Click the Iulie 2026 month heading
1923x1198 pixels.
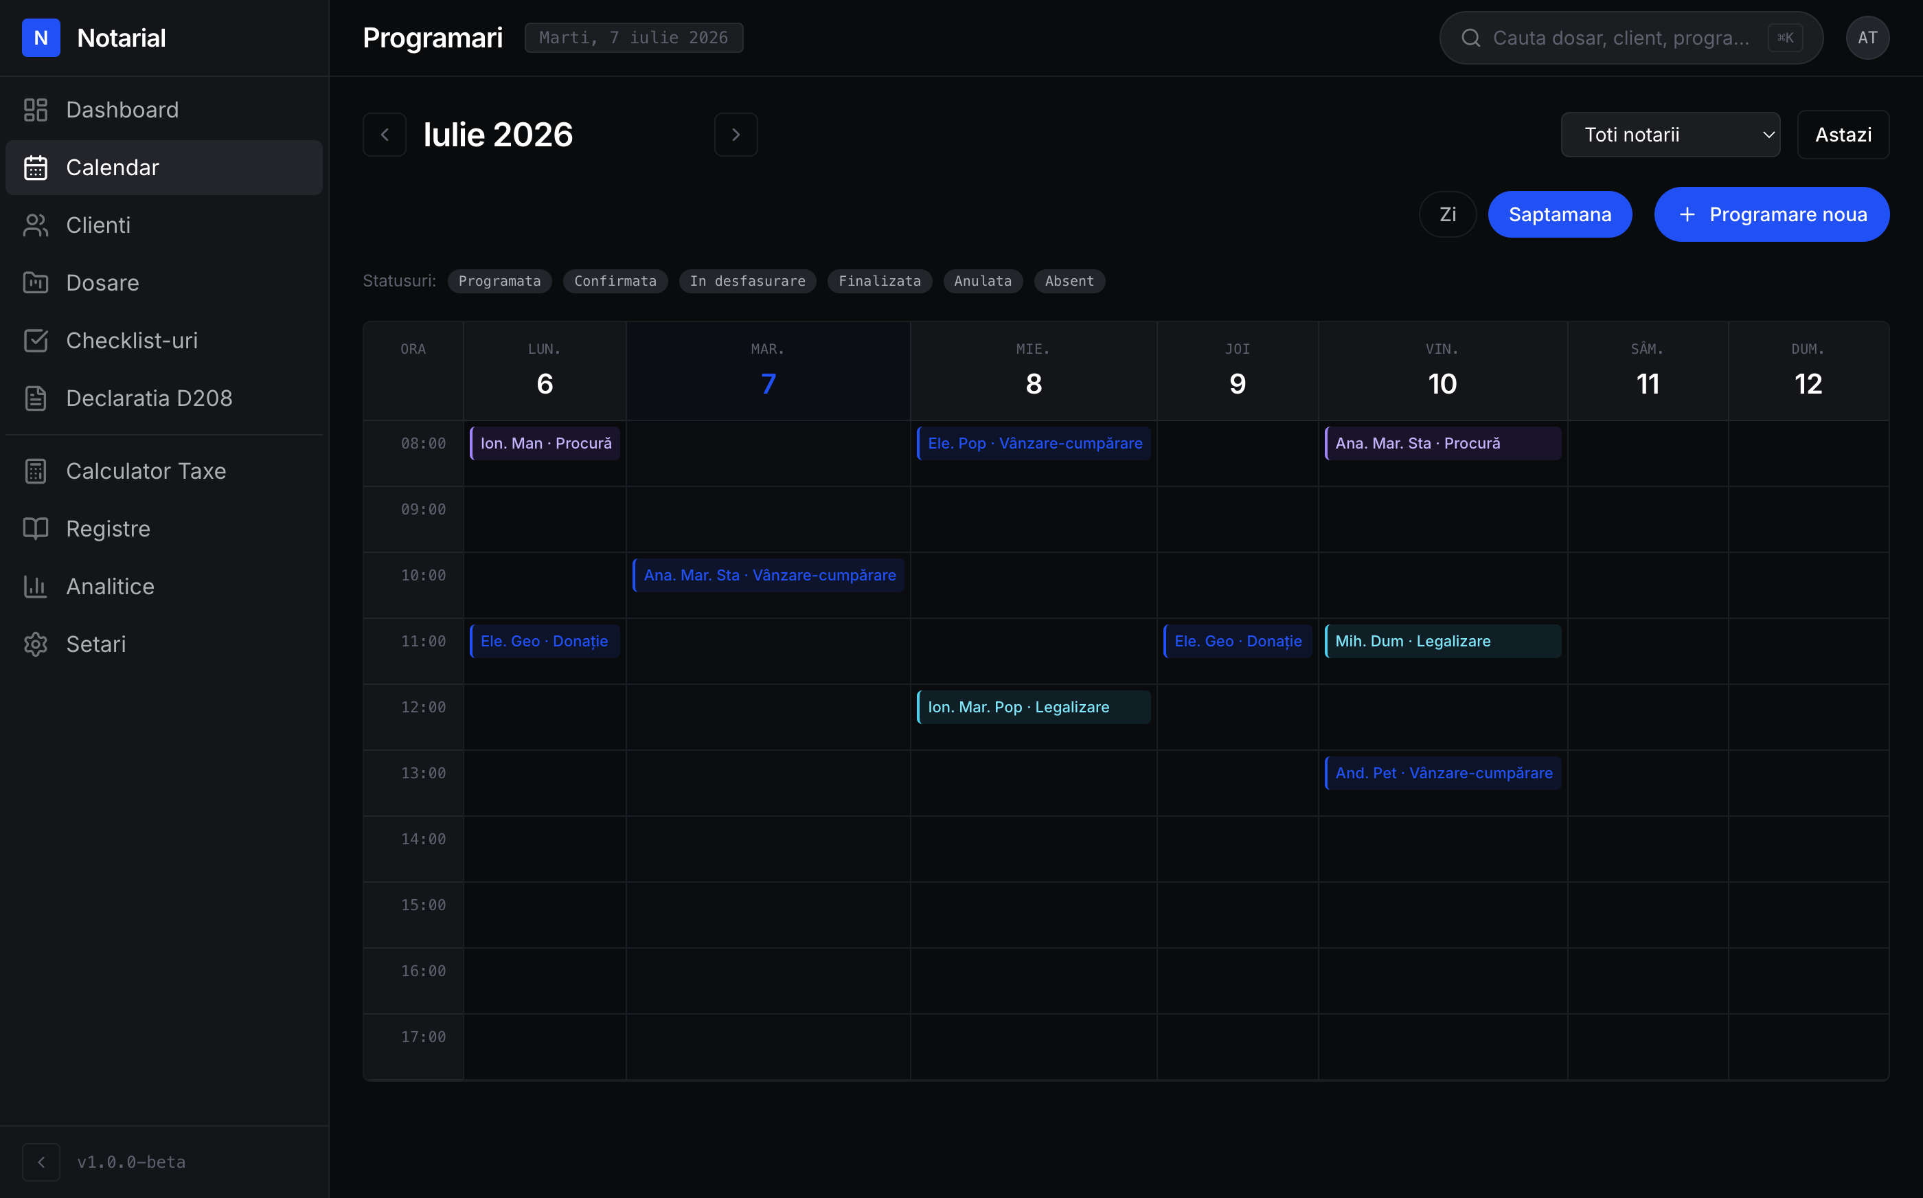(x=498, y=135)
